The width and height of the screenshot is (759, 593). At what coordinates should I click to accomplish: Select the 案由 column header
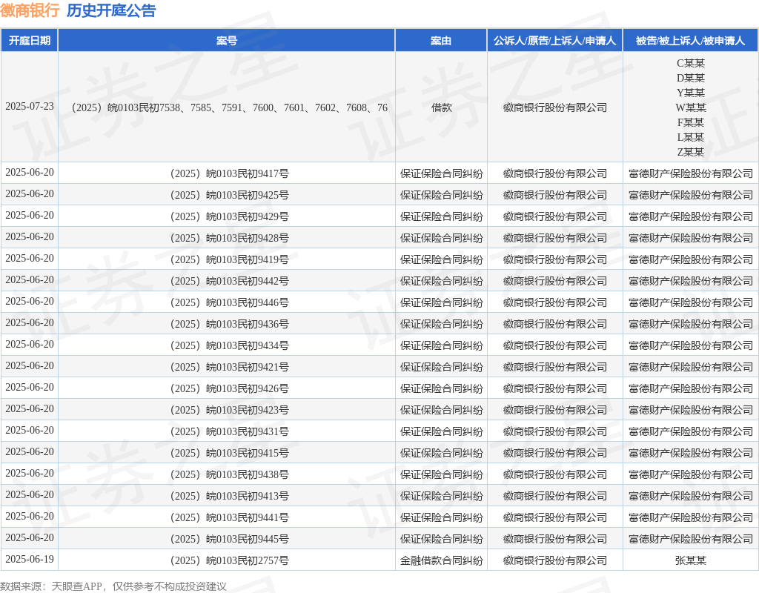pos(441,41)
